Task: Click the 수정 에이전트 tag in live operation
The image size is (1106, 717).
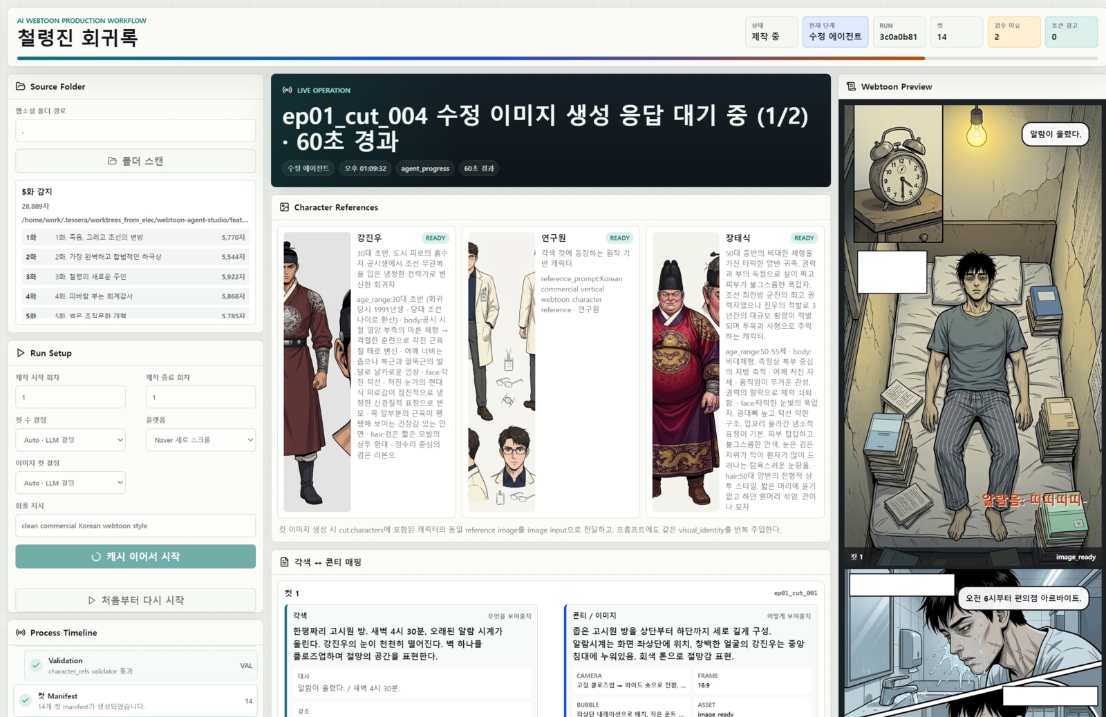Action: [x=308, y=169]
